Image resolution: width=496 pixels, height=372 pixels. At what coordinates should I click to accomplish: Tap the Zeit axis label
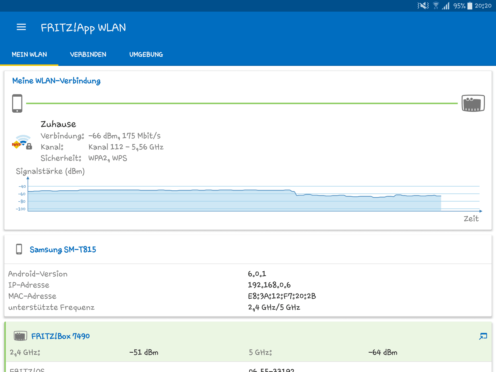471,219
